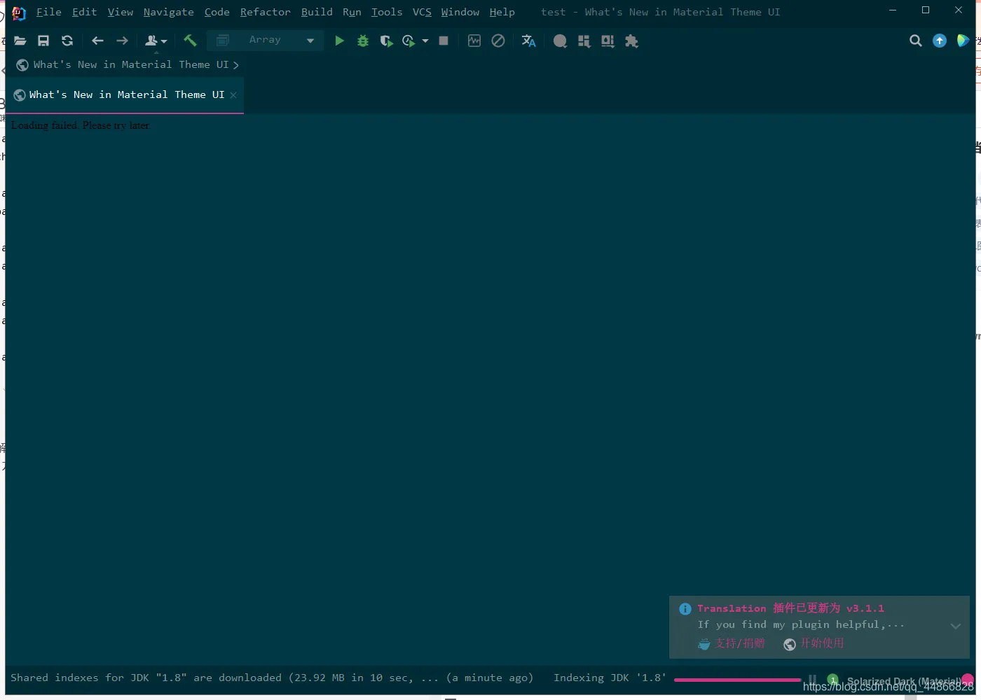
Task: Open the Code menu
Action: tap(217, 12)
